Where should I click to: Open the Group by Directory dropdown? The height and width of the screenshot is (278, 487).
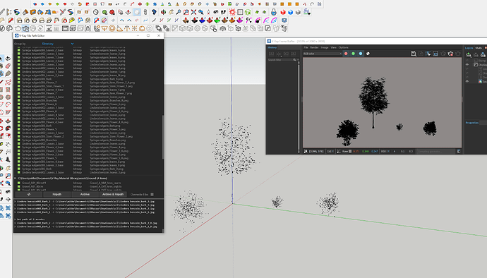coord(58,44)
